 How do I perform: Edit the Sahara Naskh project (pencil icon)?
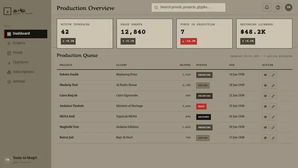point(273,75)
